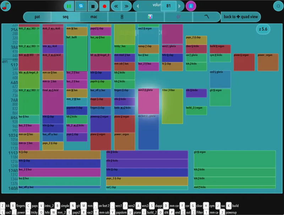This screenshot has height=215, width=284.
Task: Select the seq tab
Action: coord(65,17)
